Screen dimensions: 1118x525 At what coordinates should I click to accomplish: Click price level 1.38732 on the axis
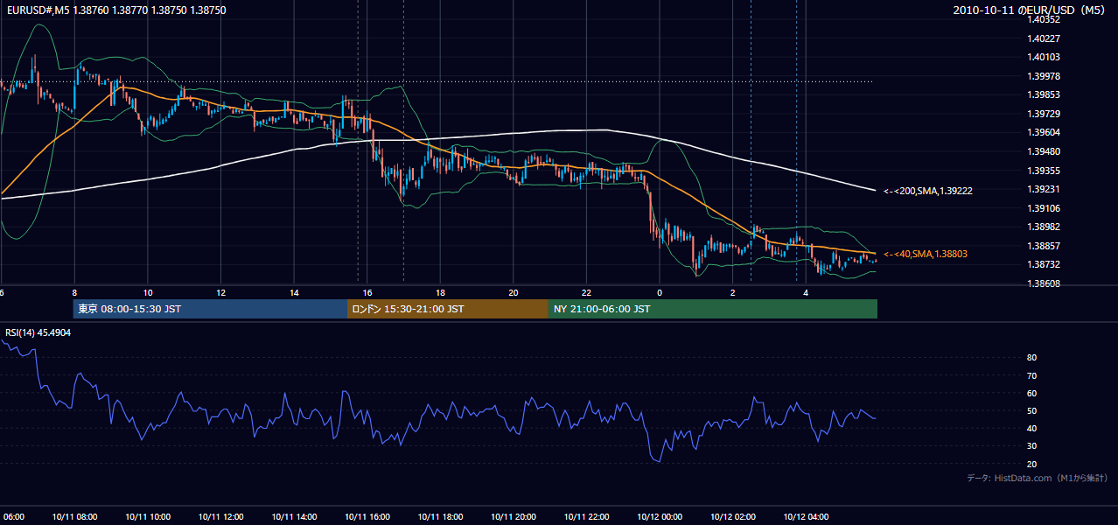[x=1044, y=264]
